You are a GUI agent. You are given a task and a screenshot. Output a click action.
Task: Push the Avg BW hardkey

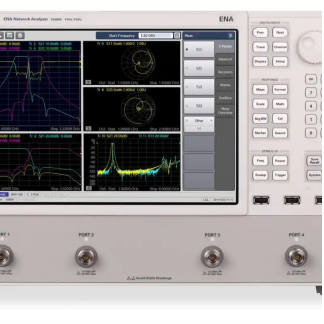pyautogui.click(x=260, y=119)
